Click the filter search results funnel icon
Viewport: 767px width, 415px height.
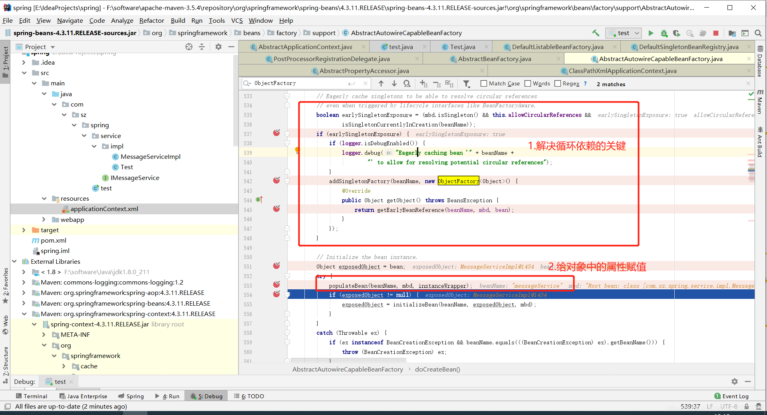pyautogui.click(x=466, y=83)
